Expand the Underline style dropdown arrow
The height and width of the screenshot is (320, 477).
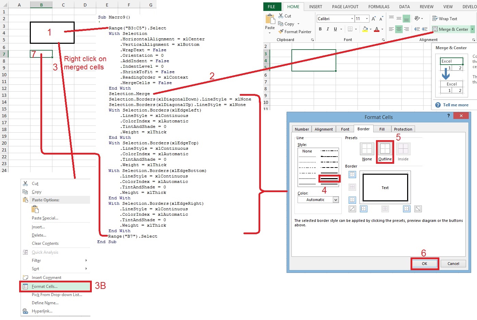click(341, 29)
